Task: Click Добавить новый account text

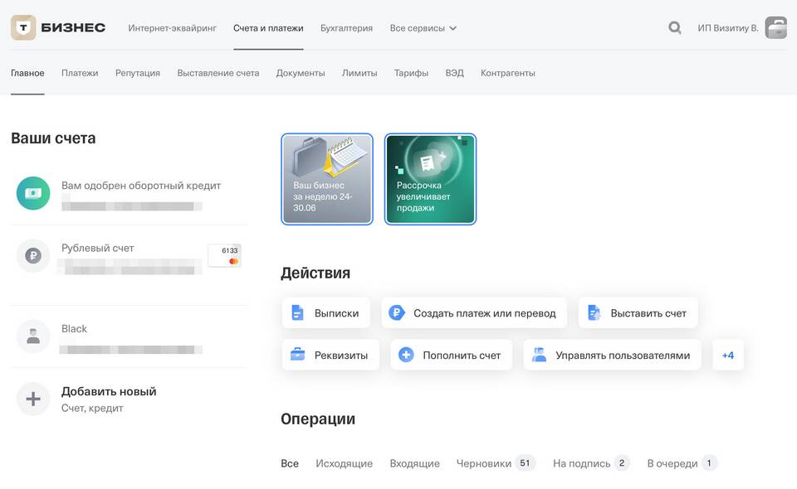Action: pyautogui.click(x=109, y=391)
